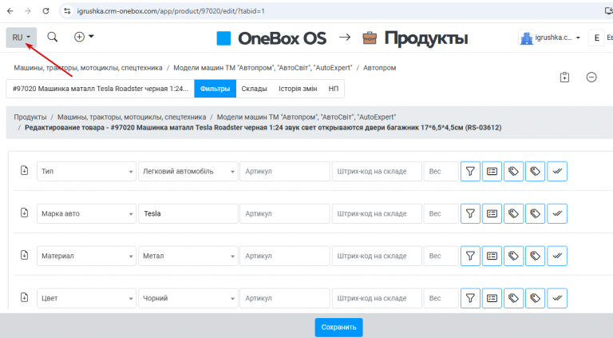Click the Вес field in Марка авто row

pos(441,213)
